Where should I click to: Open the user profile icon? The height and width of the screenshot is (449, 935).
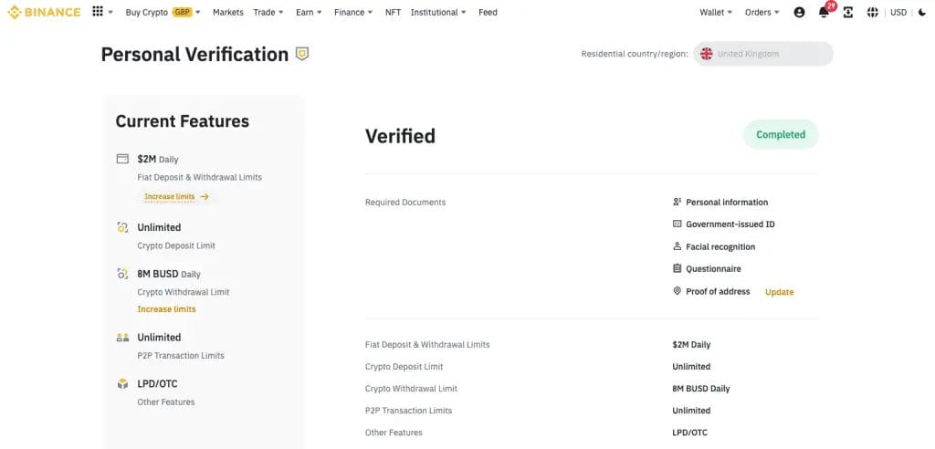coord(800,12)
